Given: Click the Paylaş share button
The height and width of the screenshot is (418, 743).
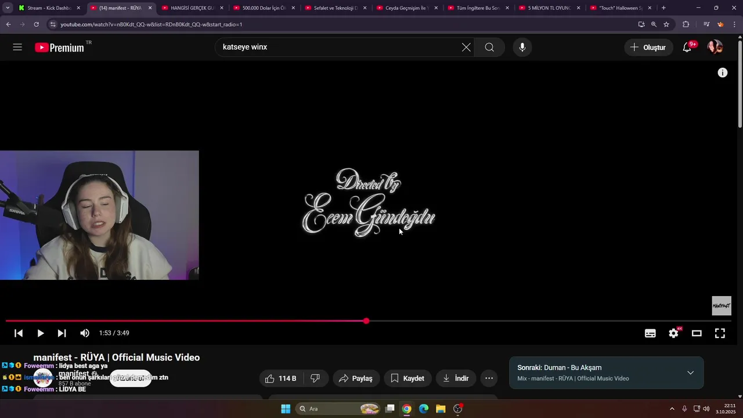Looking at the screenshot, I should click(x=356, y=379).
